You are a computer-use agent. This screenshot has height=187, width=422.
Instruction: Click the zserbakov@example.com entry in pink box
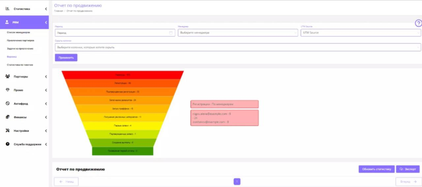coord(211,122)
